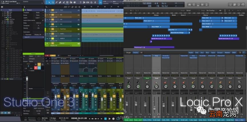Select the Mute speaker tool

(74, 2)
